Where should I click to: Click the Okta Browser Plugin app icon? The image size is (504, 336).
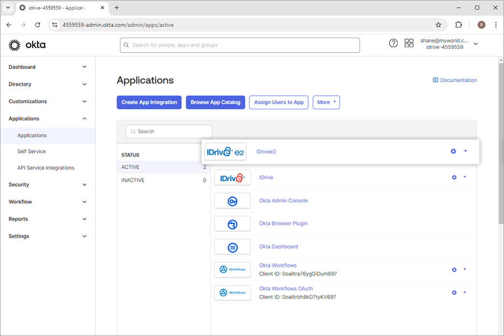tap(232, 224)
